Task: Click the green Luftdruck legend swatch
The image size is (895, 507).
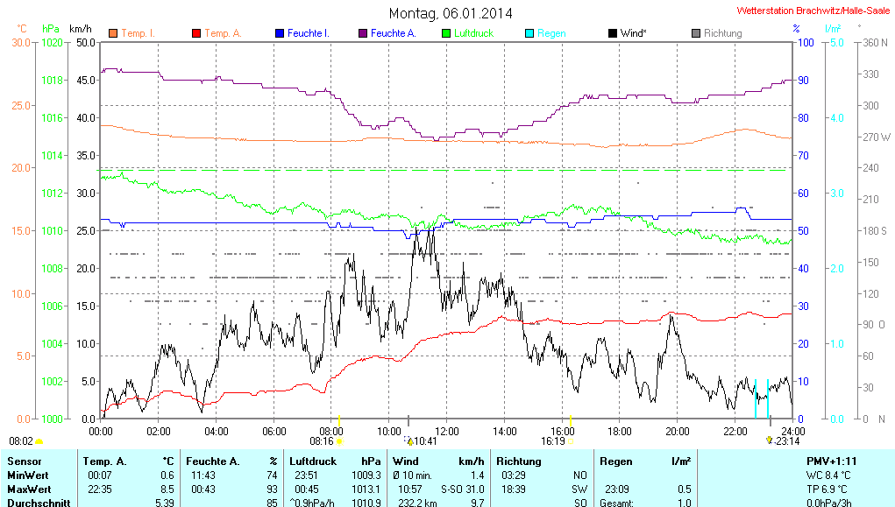Action: (x=446, y=33)
